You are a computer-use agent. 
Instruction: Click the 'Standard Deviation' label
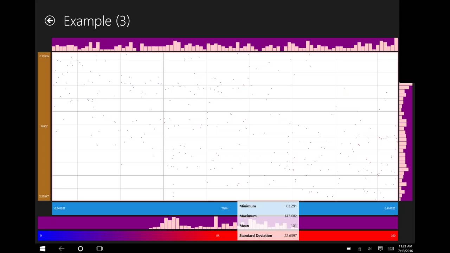256,236
